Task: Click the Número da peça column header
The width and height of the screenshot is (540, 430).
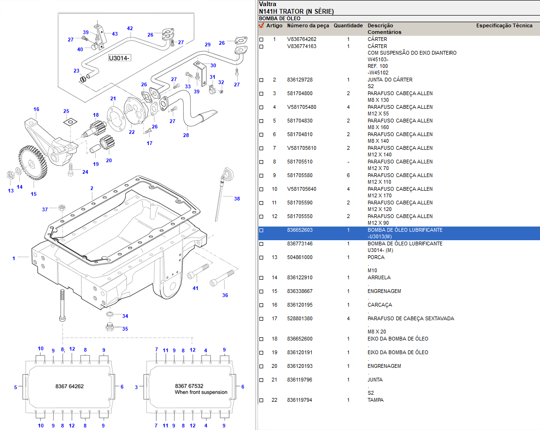Action: (308, 25)
